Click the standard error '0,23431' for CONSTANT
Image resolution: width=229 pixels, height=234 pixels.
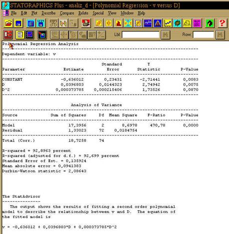[x=113, y=80]
